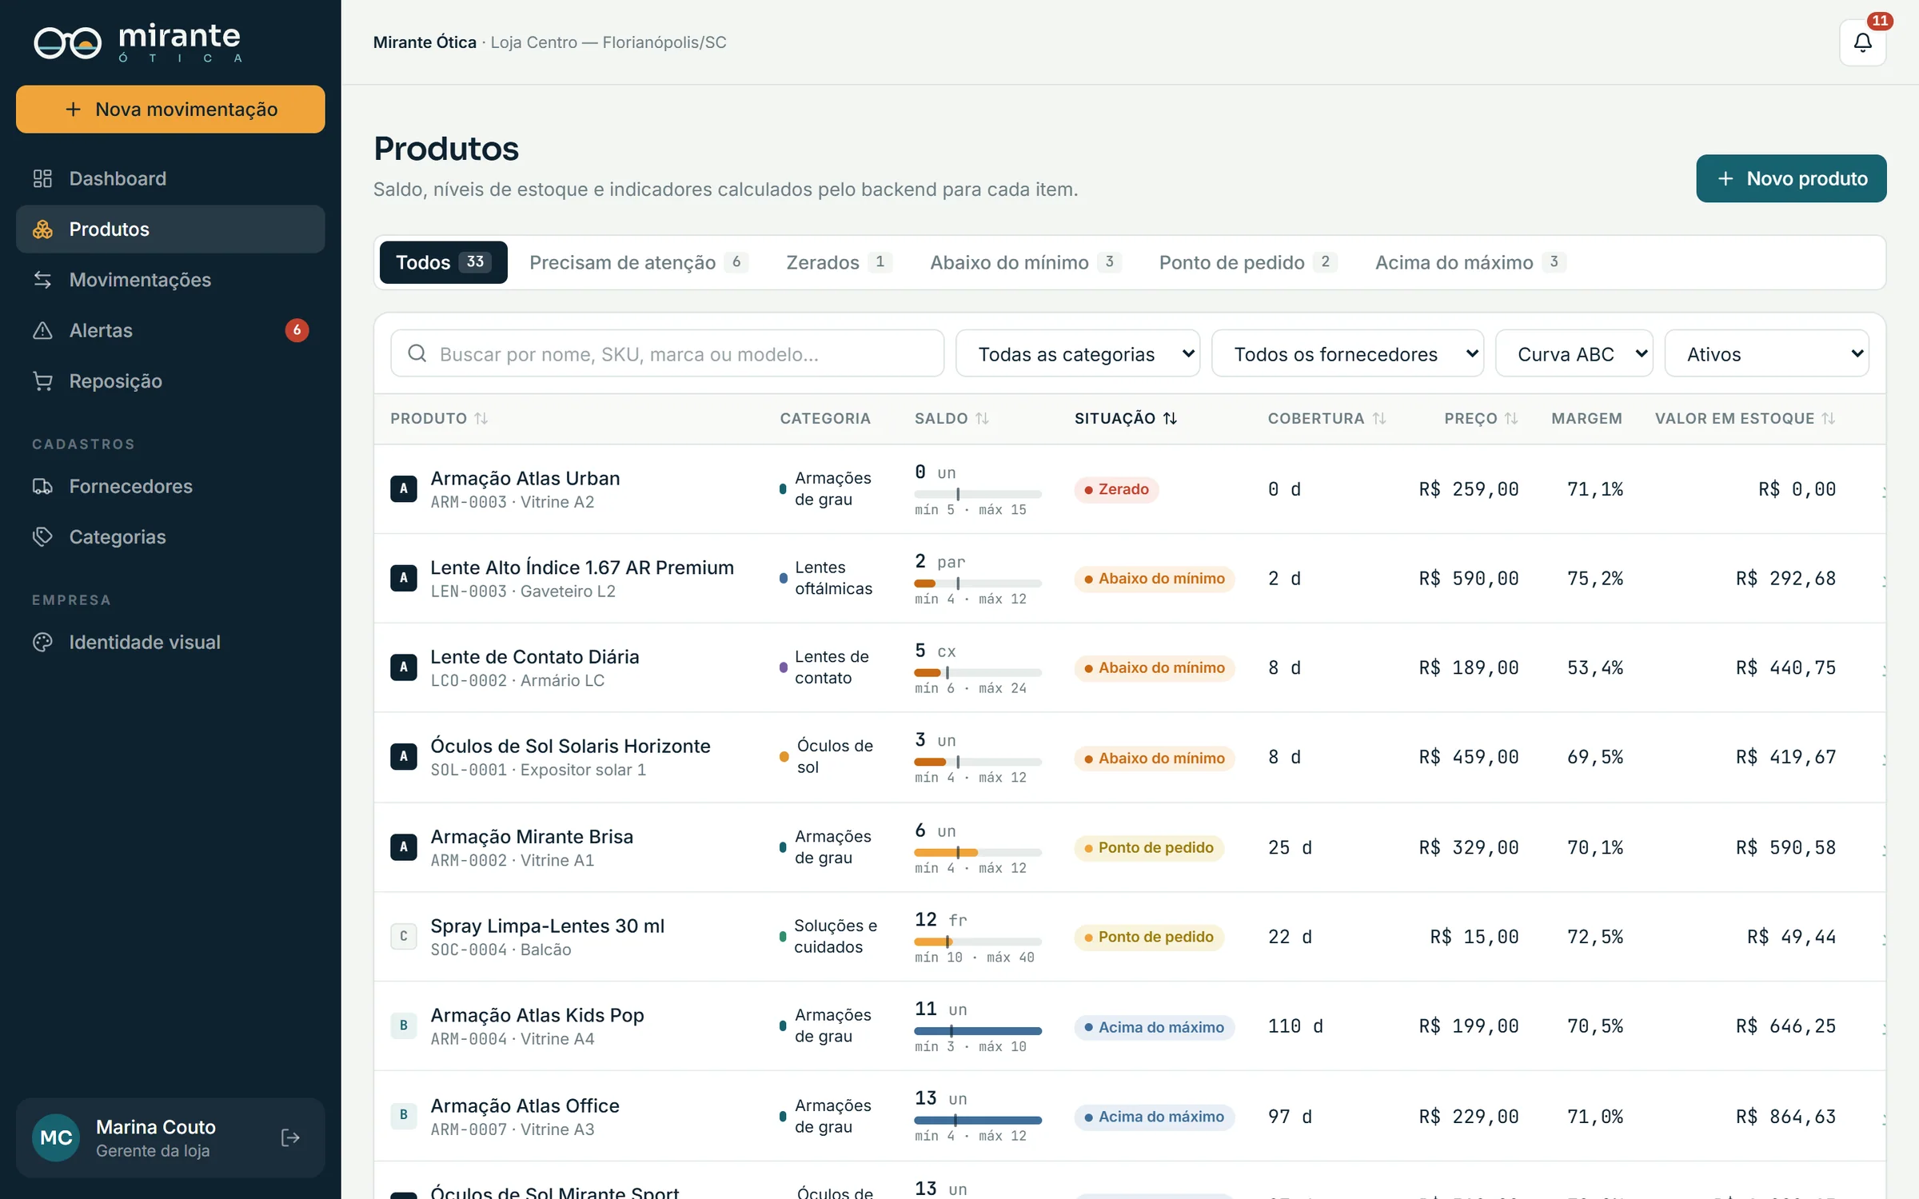Open the Ativos status dropdown
Viewport: 1919px width, 1199px height.
pyautogui.click(x=1766, y=353)
